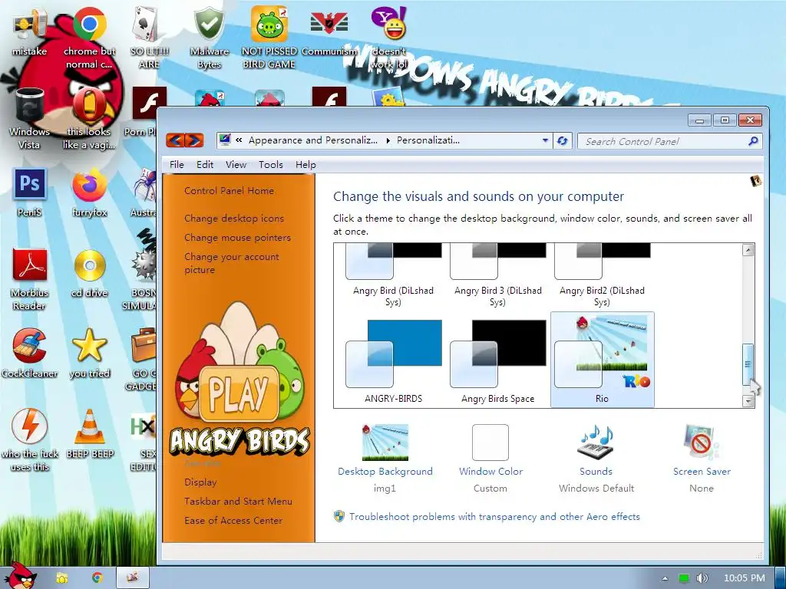Screen dimensions: 786x589
Task: Click the theme list scroll down arrow
Action: click(748, 400)
